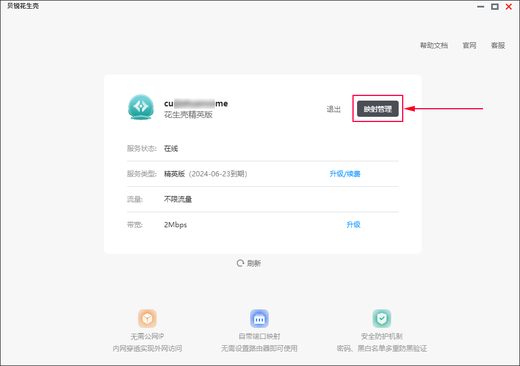This screenshot has width=520, height=366.
Task: Click the 服务类型 label
Action: pyautogui.click(x=142, y=174)
